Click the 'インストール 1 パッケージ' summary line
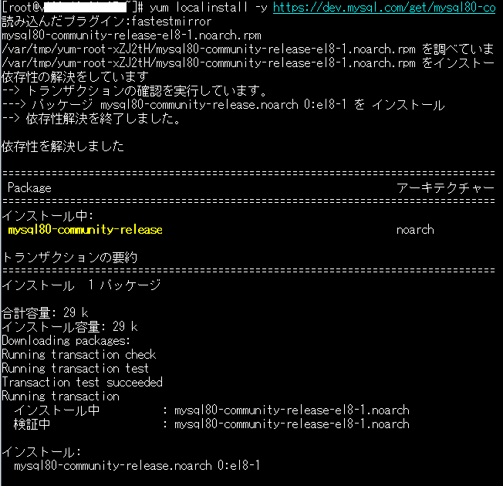 click(81, 285)
